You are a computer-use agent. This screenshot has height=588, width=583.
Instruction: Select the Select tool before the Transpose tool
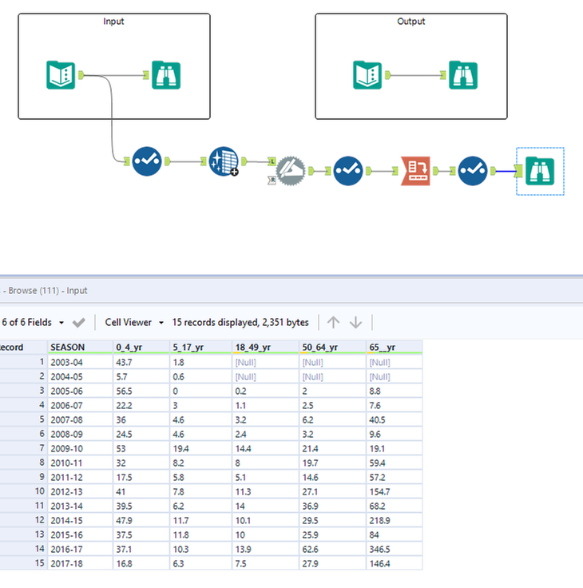point(348,171)
